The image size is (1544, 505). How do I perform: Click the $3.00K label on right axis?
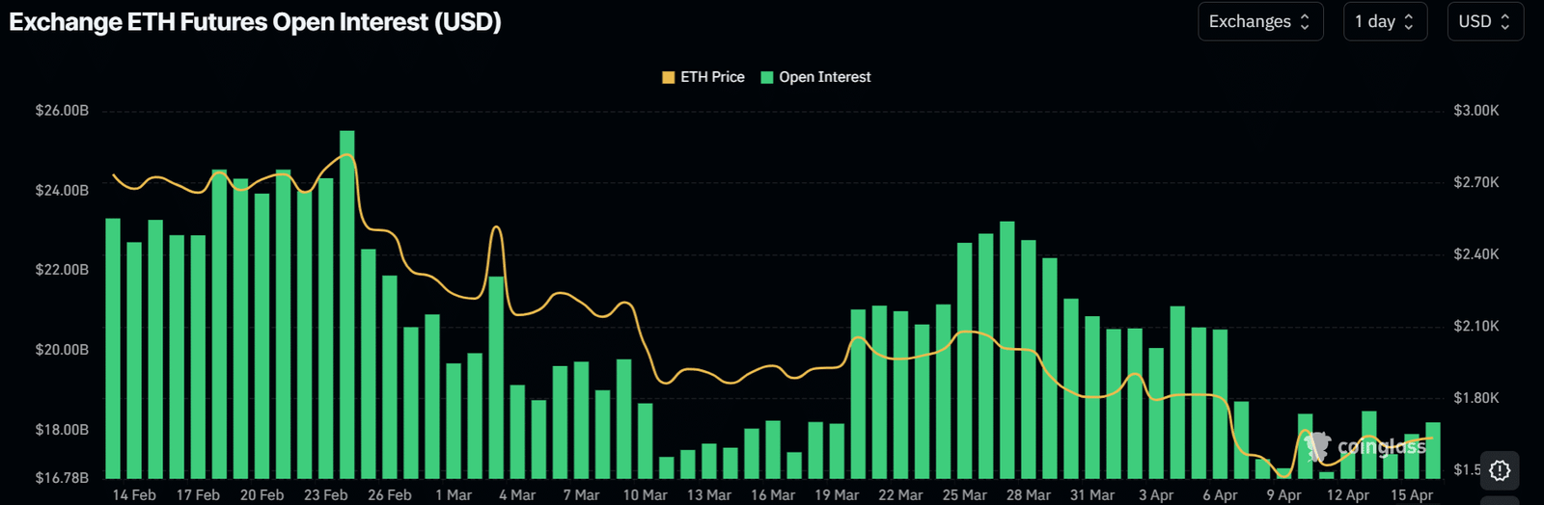(1475, 111)
